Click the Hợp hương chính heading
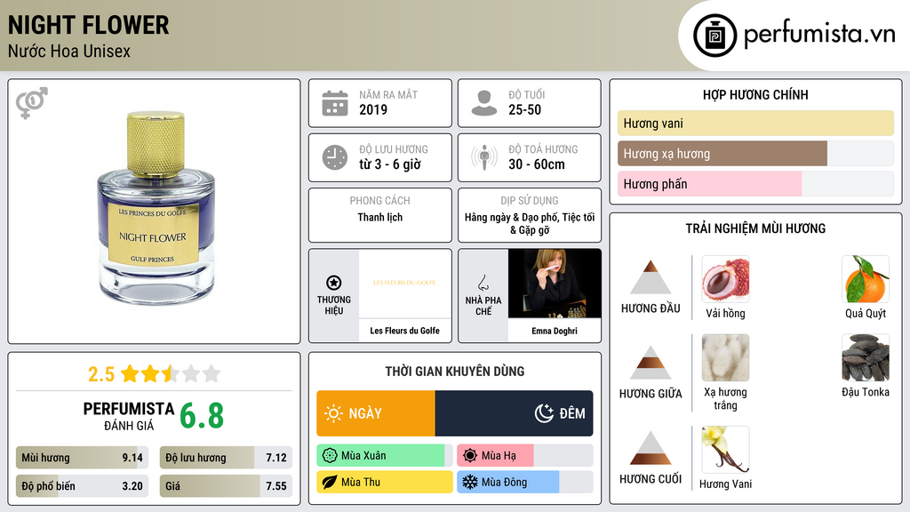 click(755, 94)
